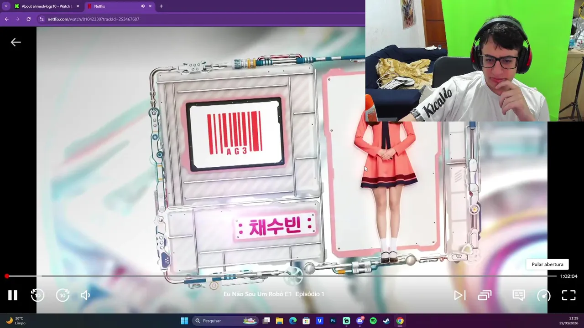Pause the Netflix video

(x=13, y=295)
